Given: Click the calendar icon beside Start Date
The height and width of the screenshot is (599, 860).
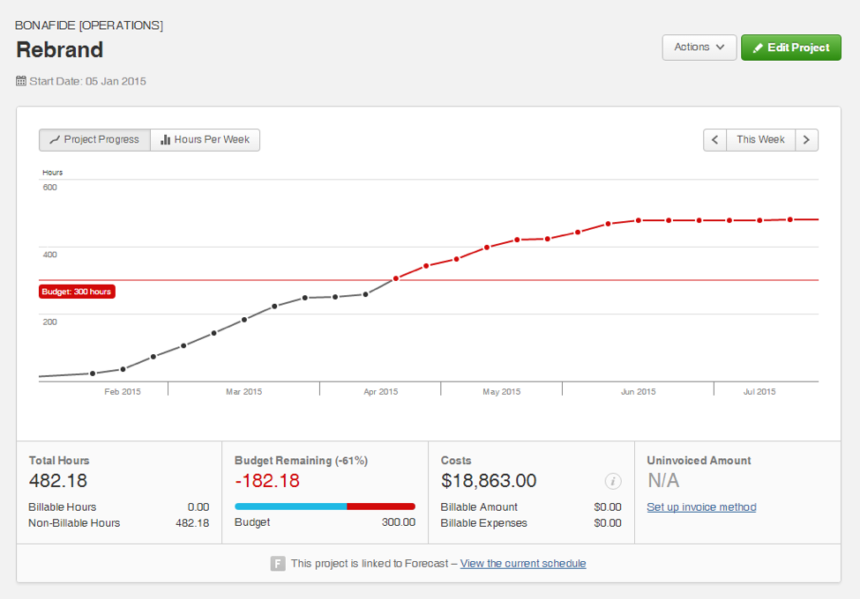Looking at the screenshot, I should pyautogui.click(x=21, y=81).
